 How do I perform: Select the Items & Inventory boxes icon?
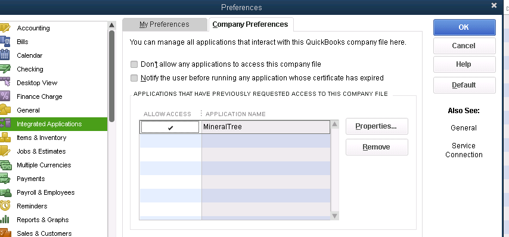pos(5,138)
